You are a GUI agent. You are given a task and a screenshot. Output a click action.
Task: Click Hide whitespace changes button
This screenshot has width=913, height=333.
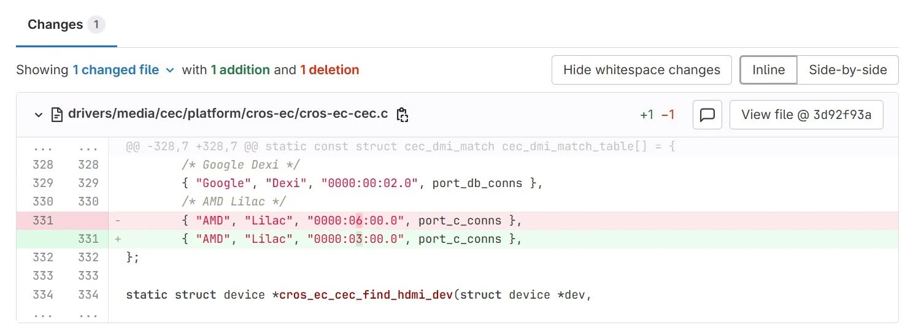pyautogui.click(x=641, y=70)
